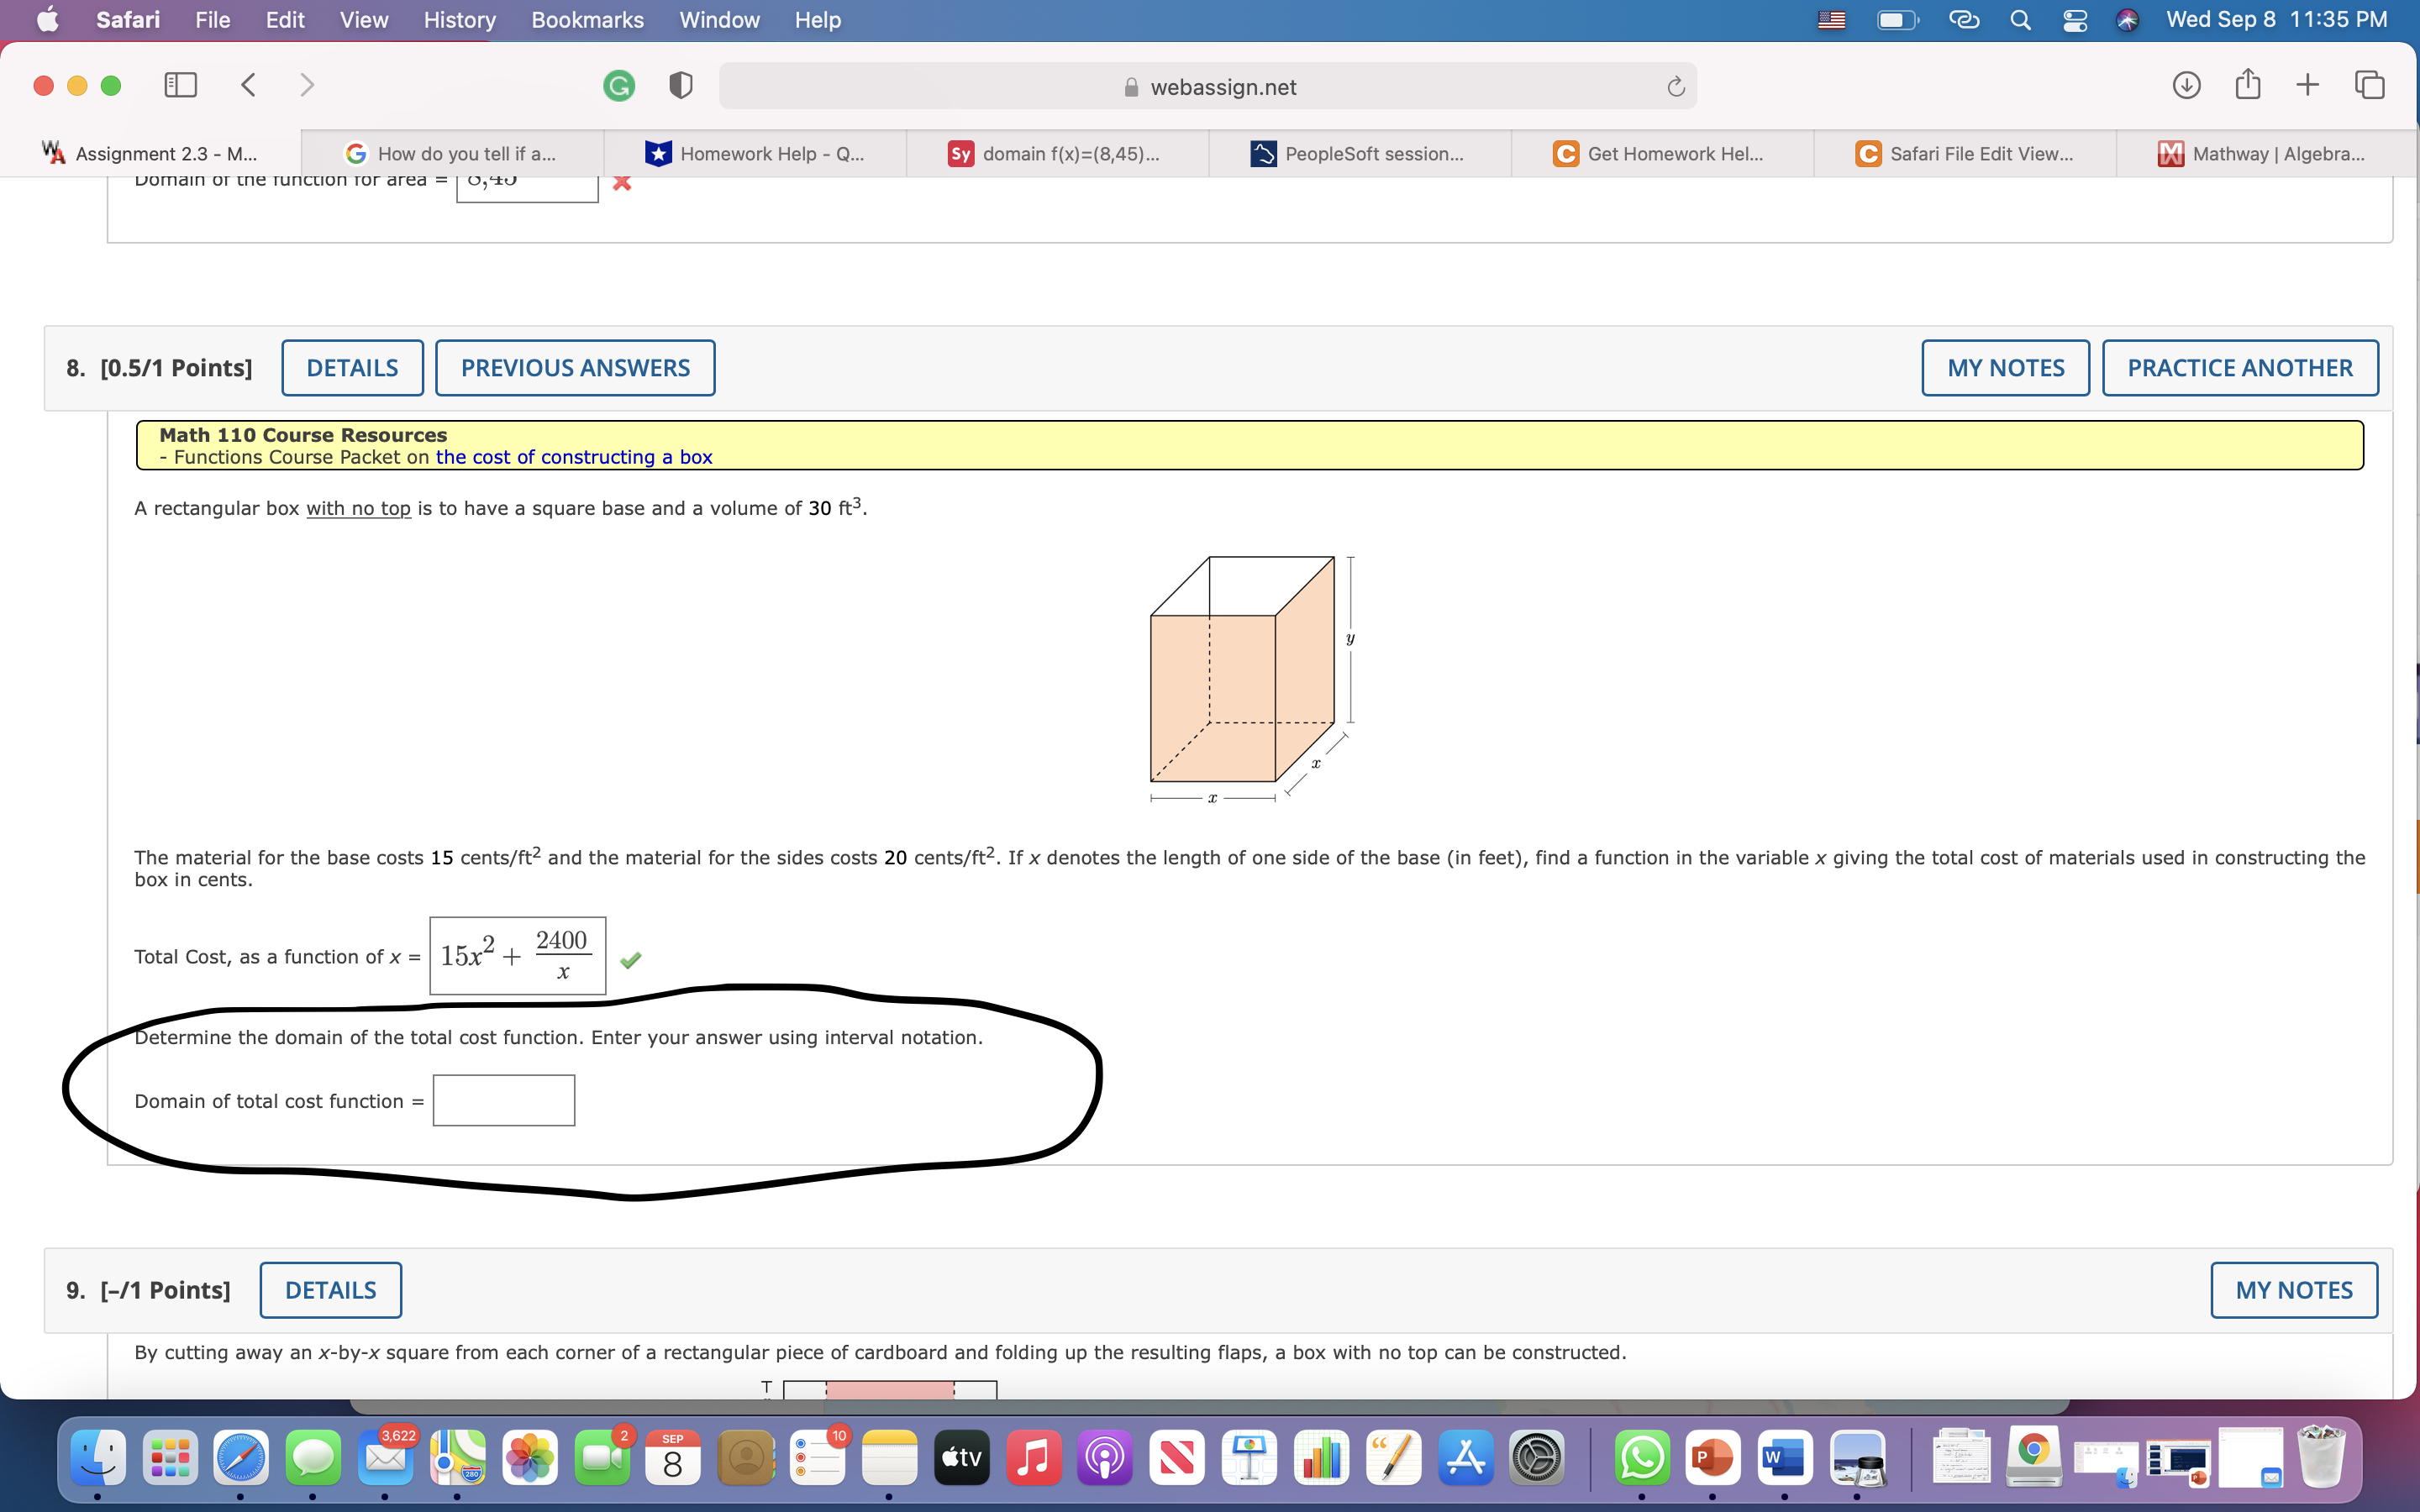Image resolution: width=2420 pixels, height=1512 pixels.
Task: Open 'the cost of constructing a box' link
Action: click(574, 457)
